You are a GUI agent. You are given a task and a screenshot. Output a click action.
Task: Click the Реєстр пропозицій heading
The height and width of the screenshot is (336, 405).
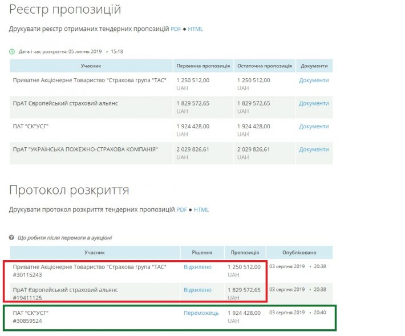point(65,10)
